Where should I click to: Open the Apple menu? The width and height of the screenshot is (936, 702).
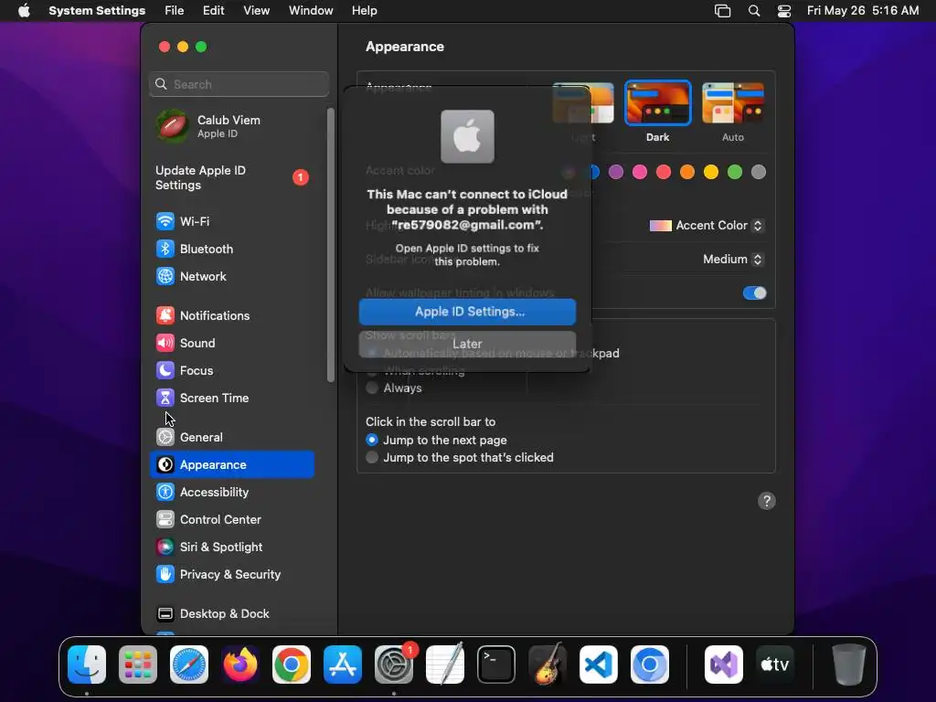pyautogui.click(x=24, y=11)
